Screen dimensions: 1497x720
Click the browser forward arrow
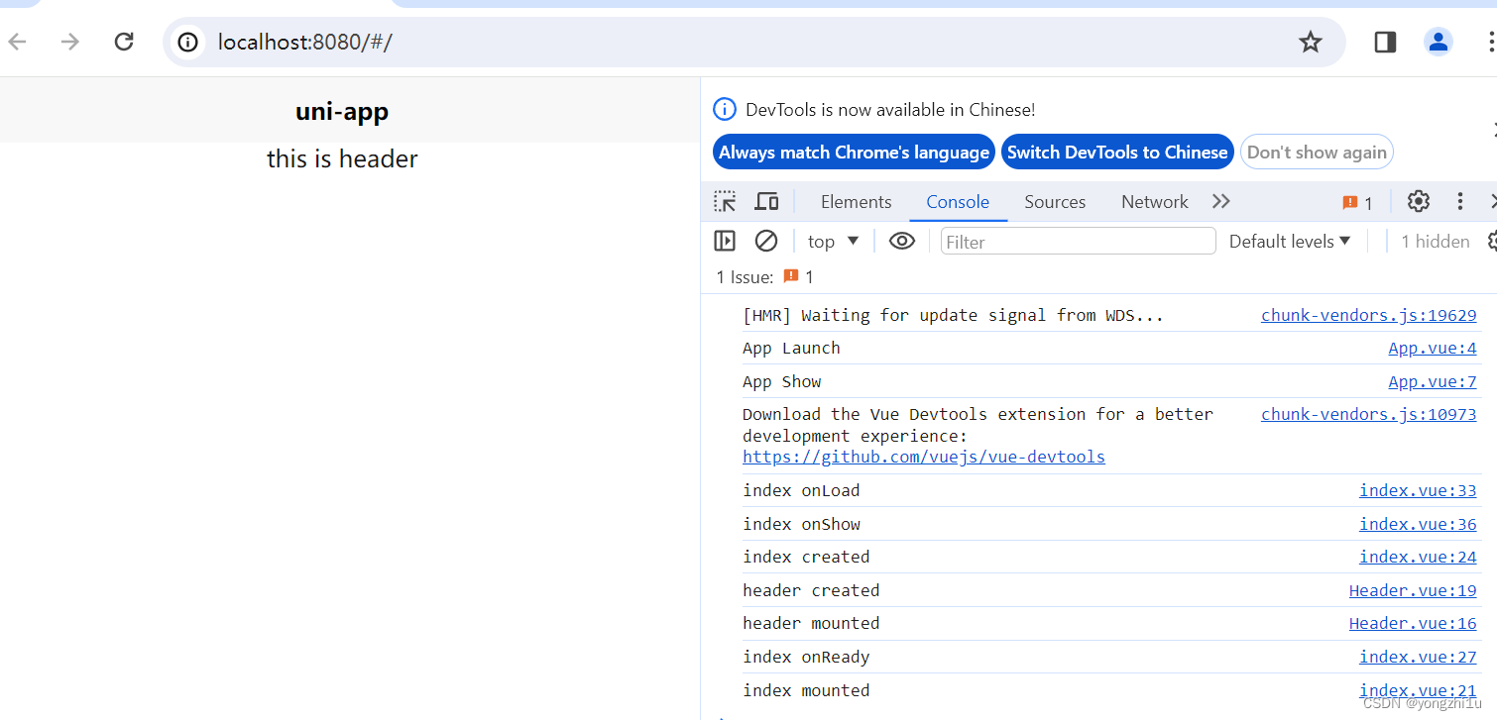[69, 42]
